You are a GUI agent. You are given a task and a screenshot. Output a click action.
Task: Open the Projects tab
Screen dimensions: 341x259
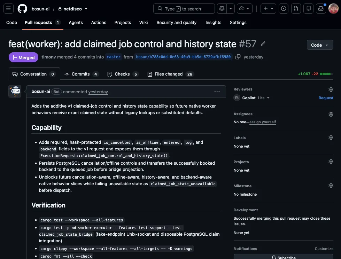click(123, 23)
